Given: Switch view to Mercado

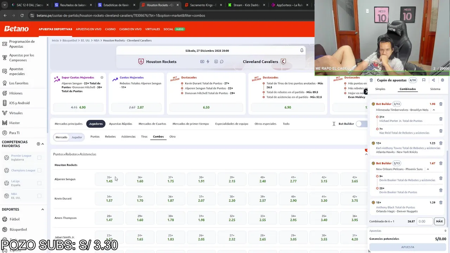Looking at the screenshot, I should click(61, 137).
